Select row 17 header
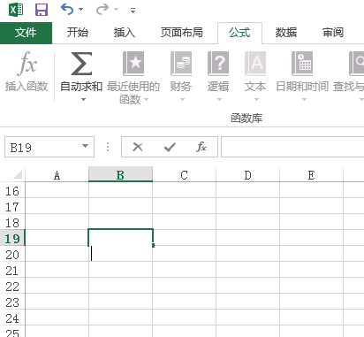The width and height of the screenshot is (364, 337). (x=12, y=207)
